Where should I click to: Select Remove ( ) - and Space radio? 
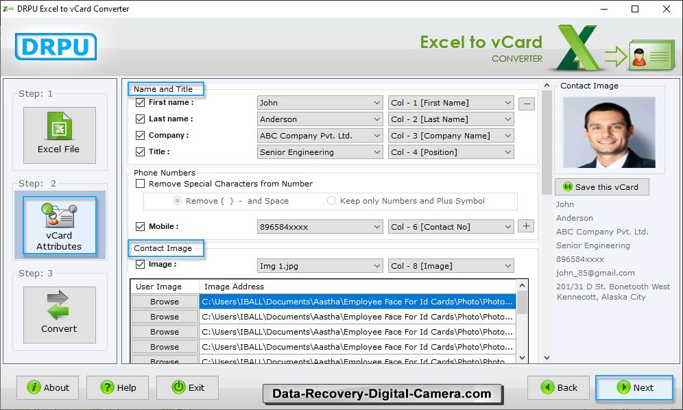pos(177,200)
